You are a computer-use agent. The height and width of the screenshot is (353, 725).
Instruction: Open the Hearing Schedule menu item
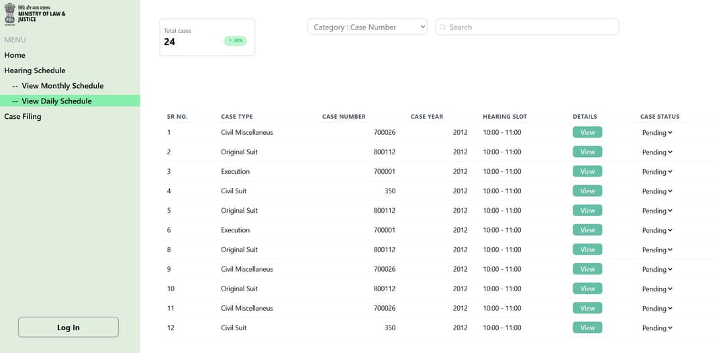(35, 70)
